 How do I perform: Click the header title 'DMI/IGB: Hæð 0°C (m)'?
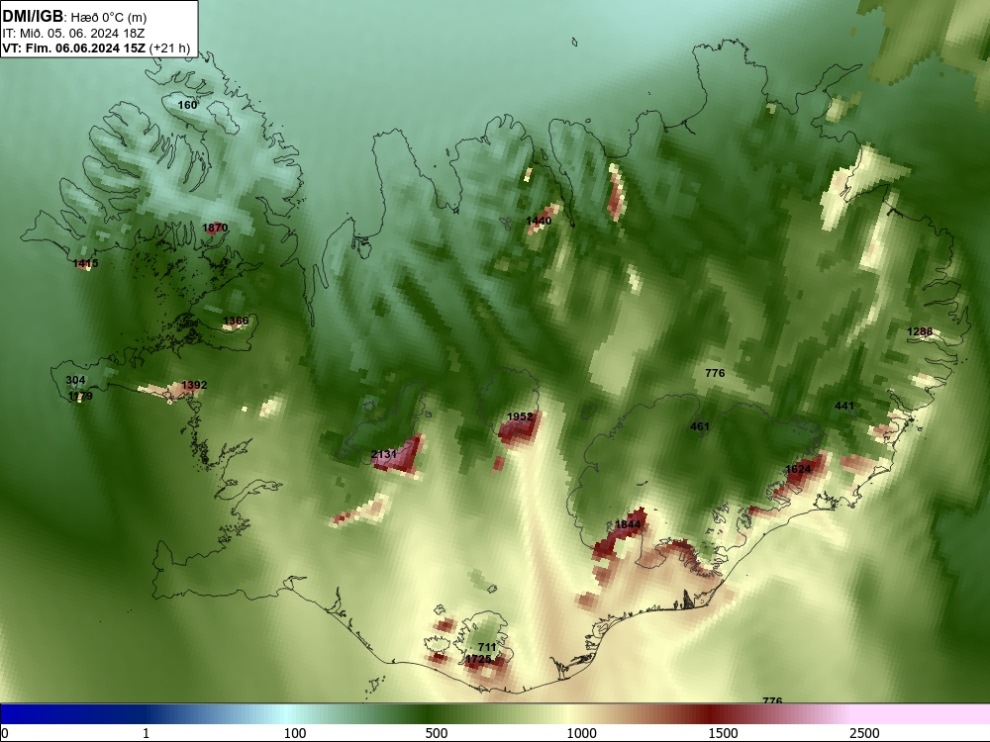(x=74, y=17)
